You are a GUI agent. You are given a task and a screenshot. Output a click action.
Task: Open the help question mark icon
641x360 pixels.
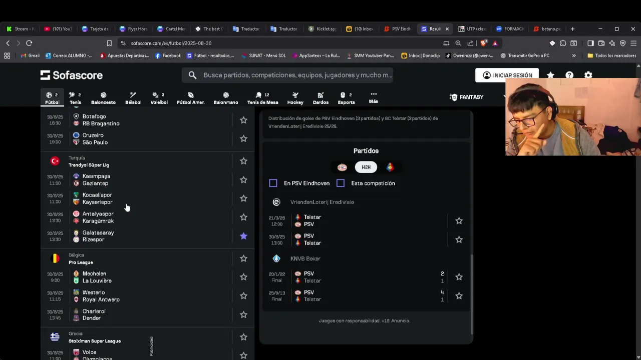coord(569,75)
